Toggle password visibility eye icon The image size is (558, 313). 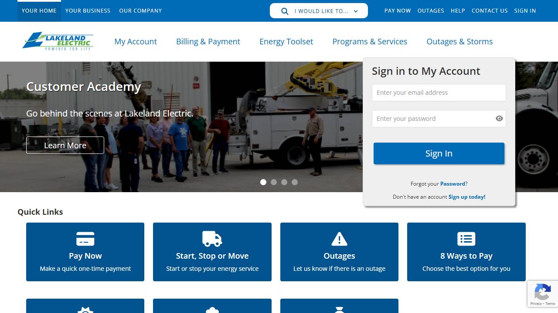[x=499, y=119]
